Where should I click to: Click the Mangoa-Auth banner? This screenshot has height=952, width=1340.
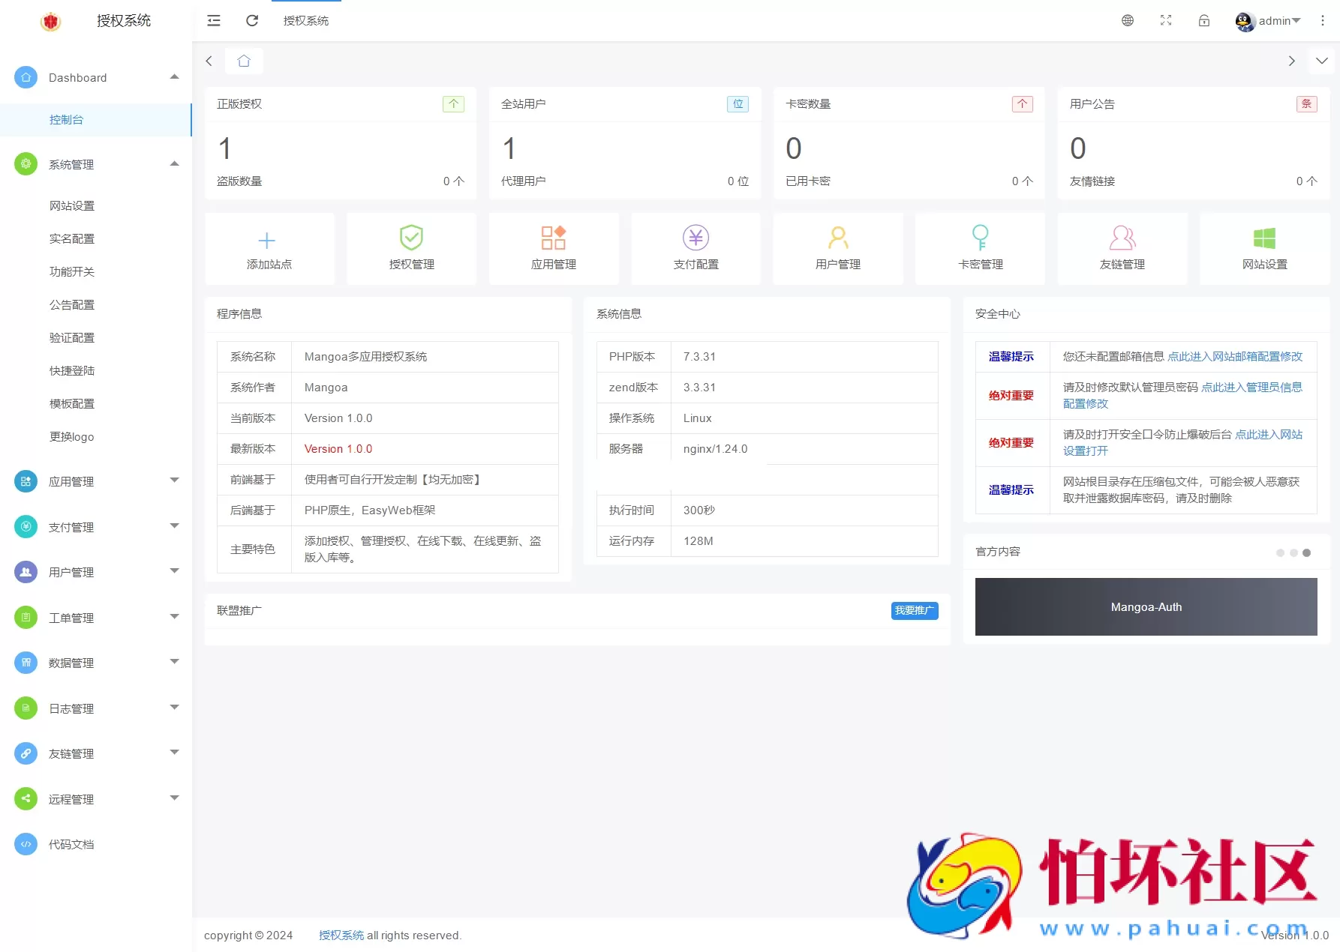[1145, 606]
